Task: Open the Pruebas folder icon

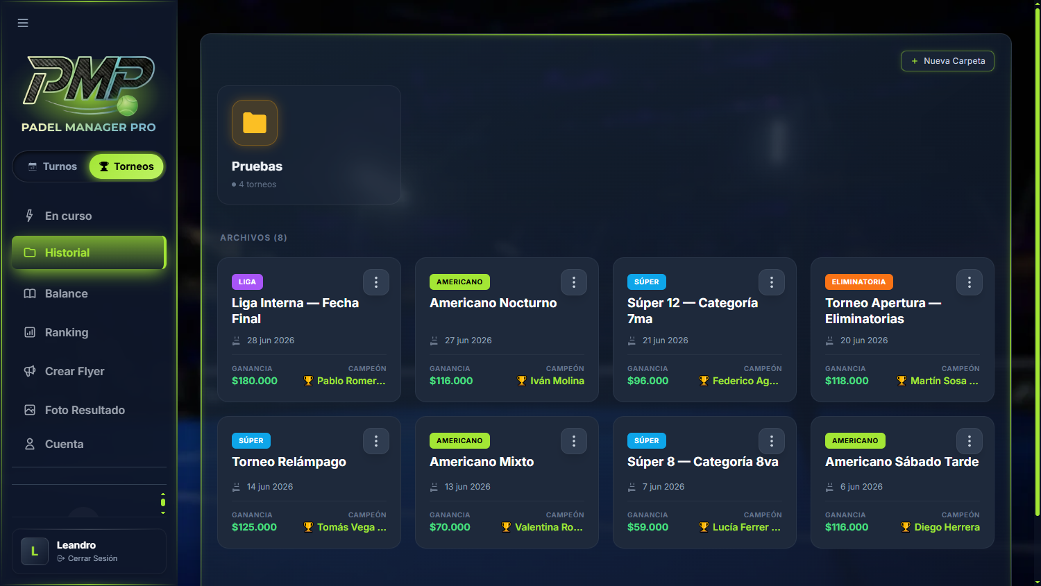Action: [255, 123]
